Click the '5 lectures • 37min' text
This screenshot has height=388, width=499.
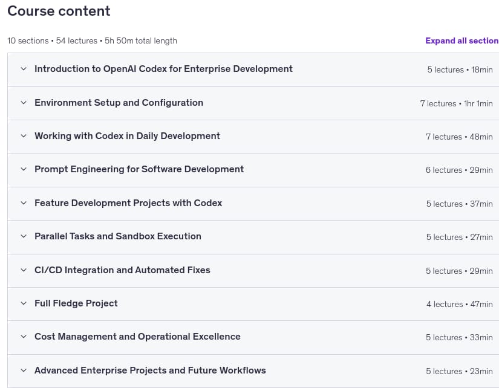coord(460,204)
